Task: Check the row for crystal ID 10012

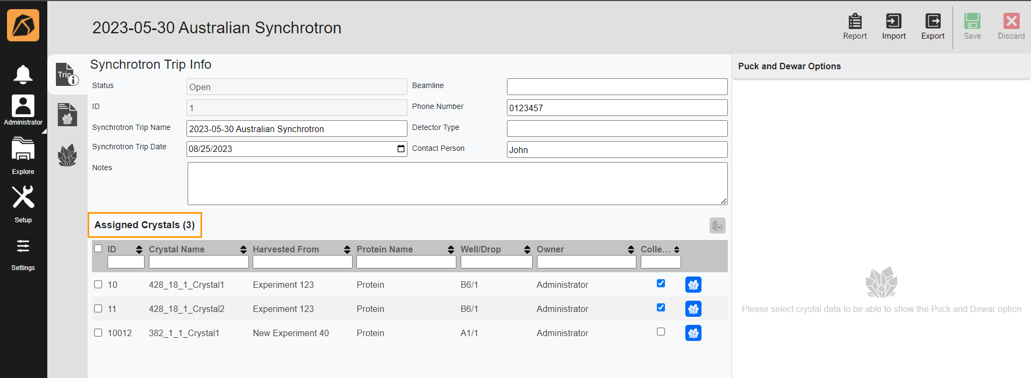Action: (98, 333)
